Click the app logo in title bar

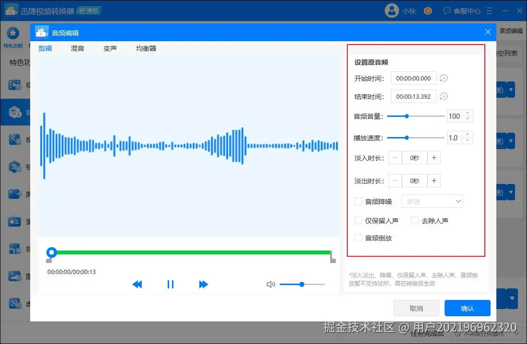coord(11,11)
